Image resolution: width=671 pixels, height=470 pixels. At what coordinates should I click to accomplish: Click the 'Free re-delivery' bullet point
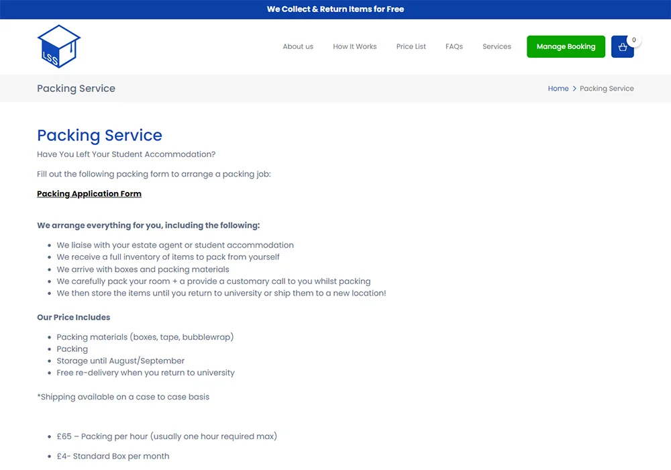point(146,373)
